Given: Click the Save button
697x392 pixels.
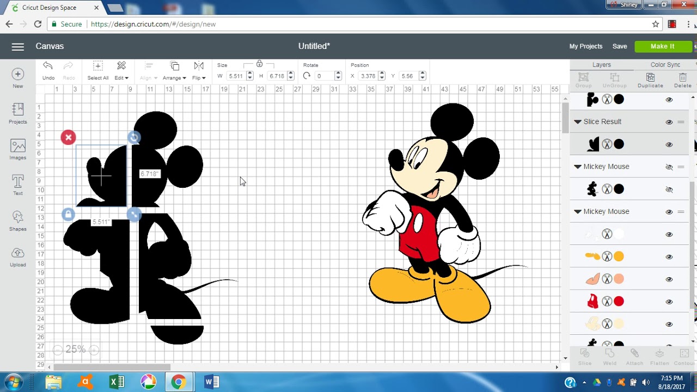Looking at the screenshot, I should point(620,46).
